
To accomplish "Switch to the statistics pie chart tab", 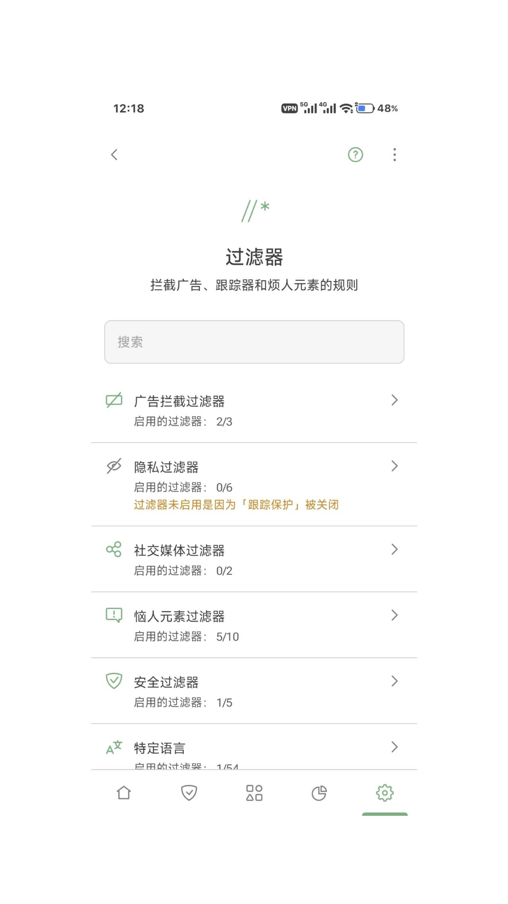I will (319, 793).
